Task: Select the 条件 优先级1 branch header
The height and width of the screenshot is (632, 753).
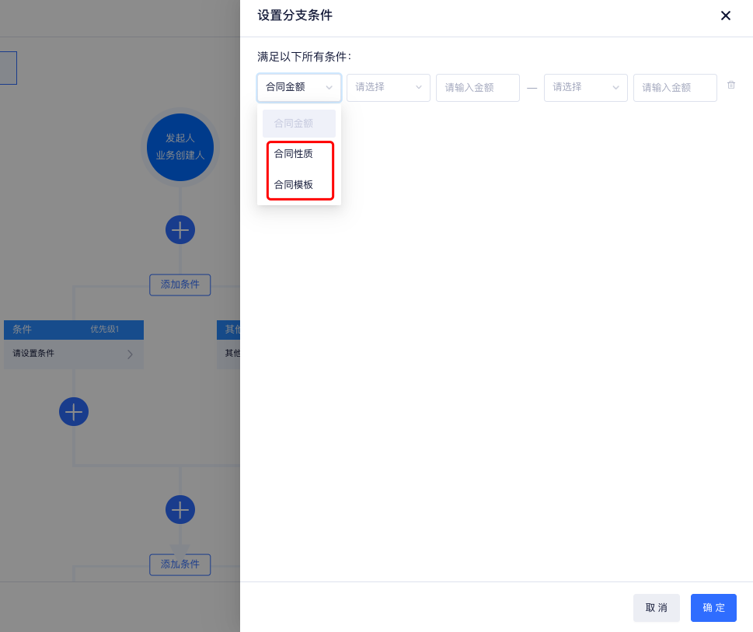Action: click(74, 330)
